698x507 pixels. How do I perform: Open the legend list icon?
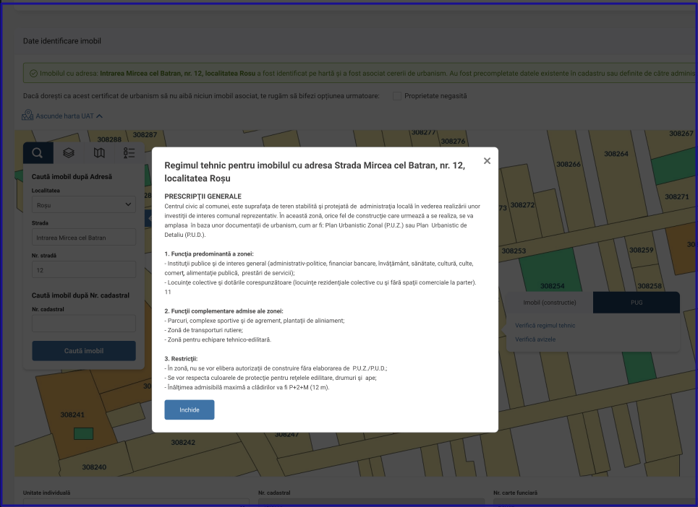[x=129, y=153]
